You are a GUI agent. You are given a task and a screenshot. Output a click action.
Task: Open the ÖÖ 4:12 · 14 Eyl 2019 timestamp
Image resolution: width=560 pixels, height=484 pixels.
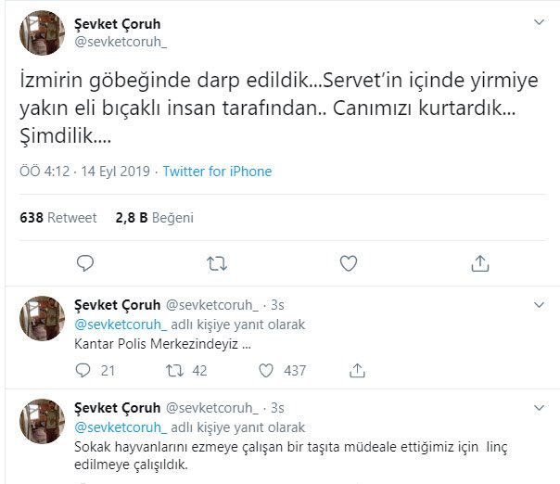tap(85, 172)
